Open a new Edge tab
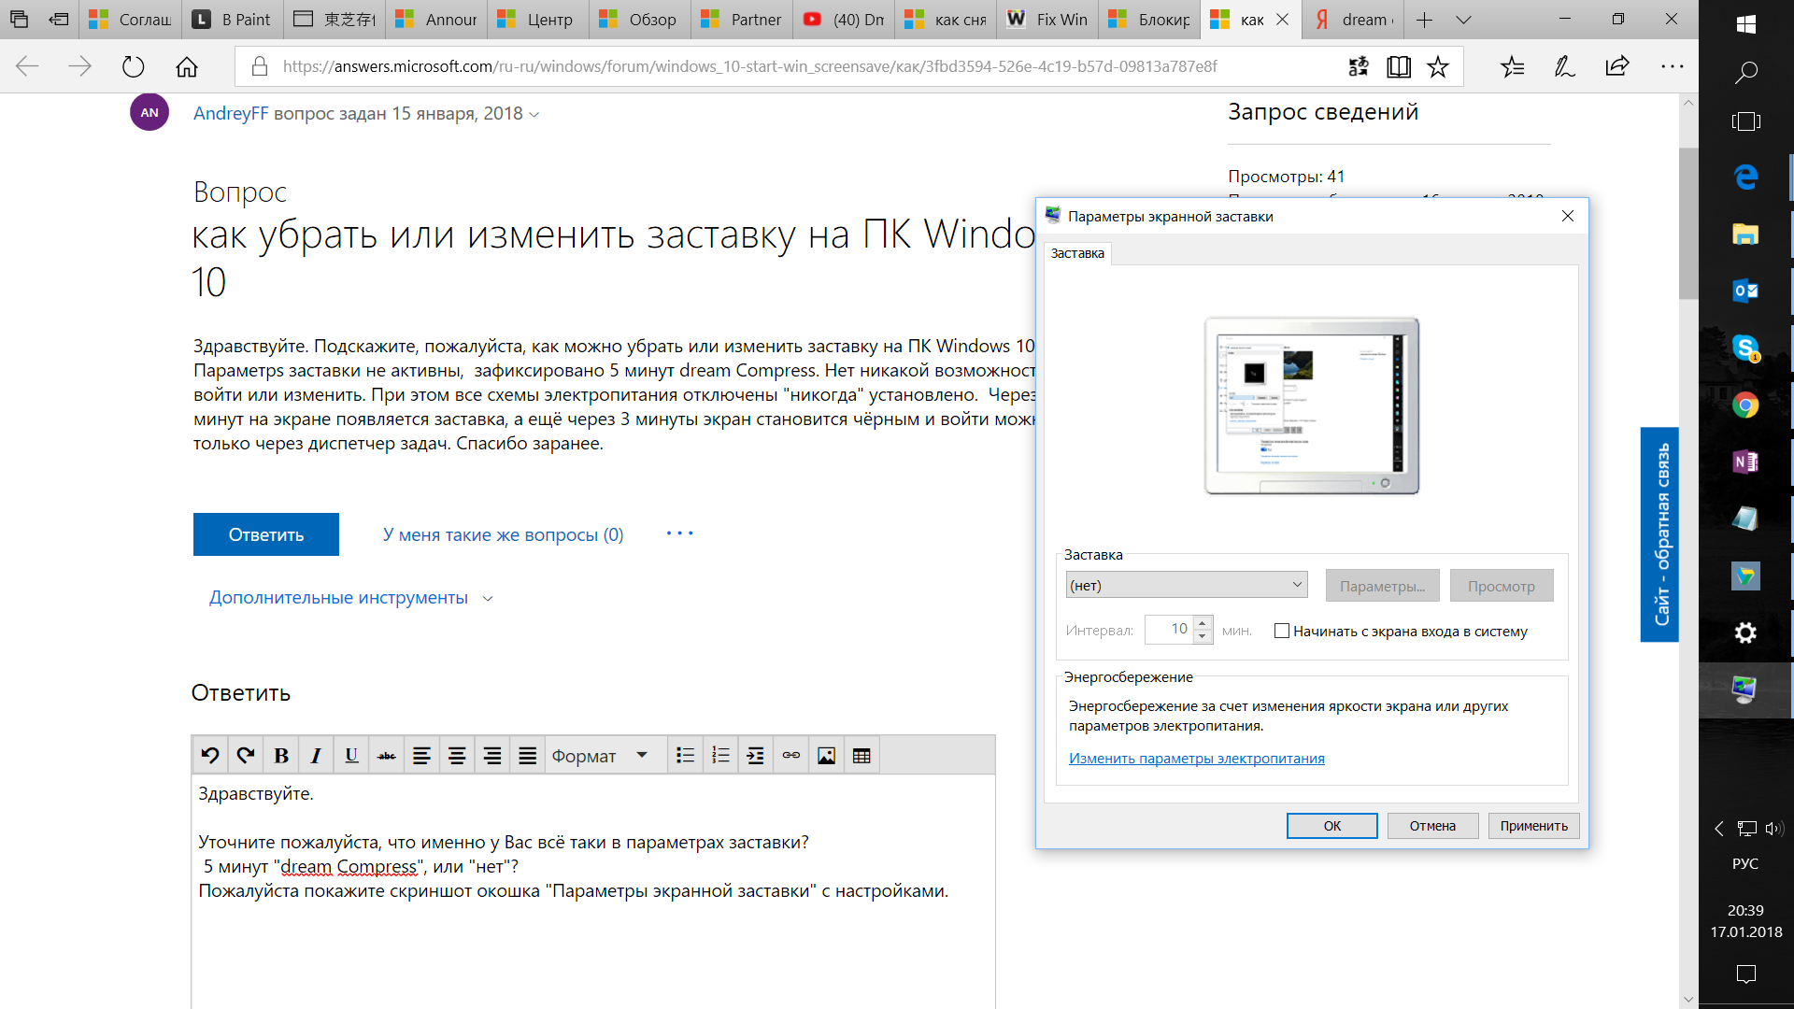Screen dimensions: 1794x1009 [x=1424, y=20]
